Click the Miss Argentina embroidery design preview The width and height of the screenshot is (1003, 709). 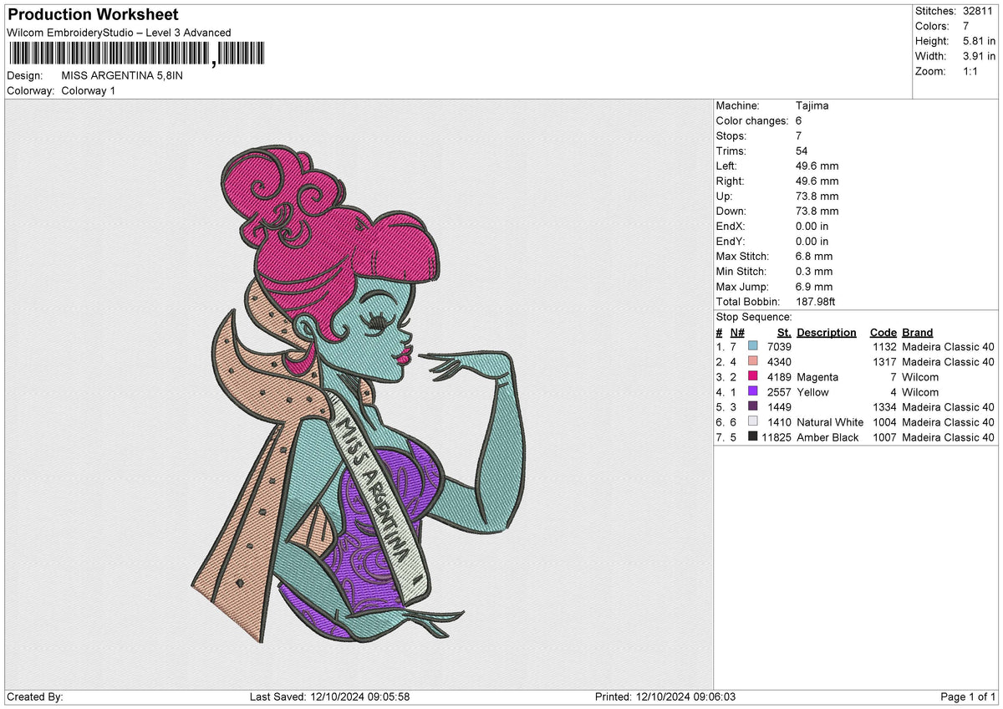359,395
